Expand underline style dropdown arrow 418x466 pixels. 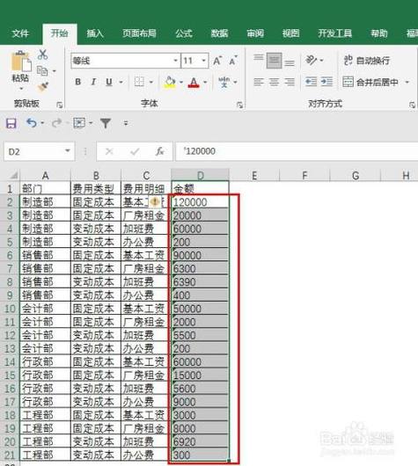[x=121, y=82]
